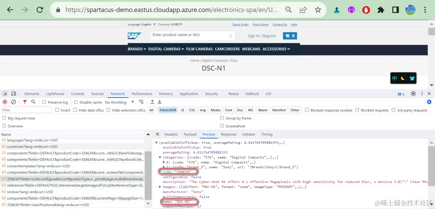Open network conditions wifi icon
This screenshot has height=209, width=435.
141,102
